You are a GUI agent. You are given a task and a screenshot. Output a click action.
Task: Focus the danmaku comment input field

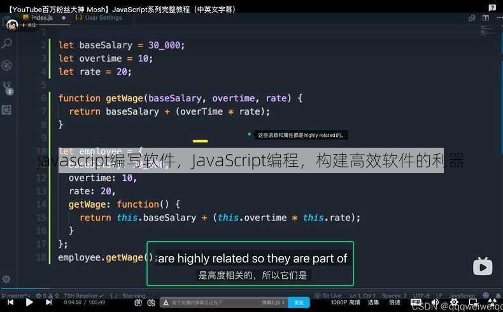215,302
